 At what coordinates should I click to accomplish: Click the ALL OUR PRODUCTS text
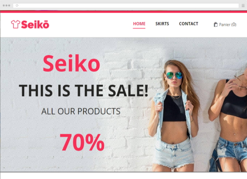[x=81, y=111]
